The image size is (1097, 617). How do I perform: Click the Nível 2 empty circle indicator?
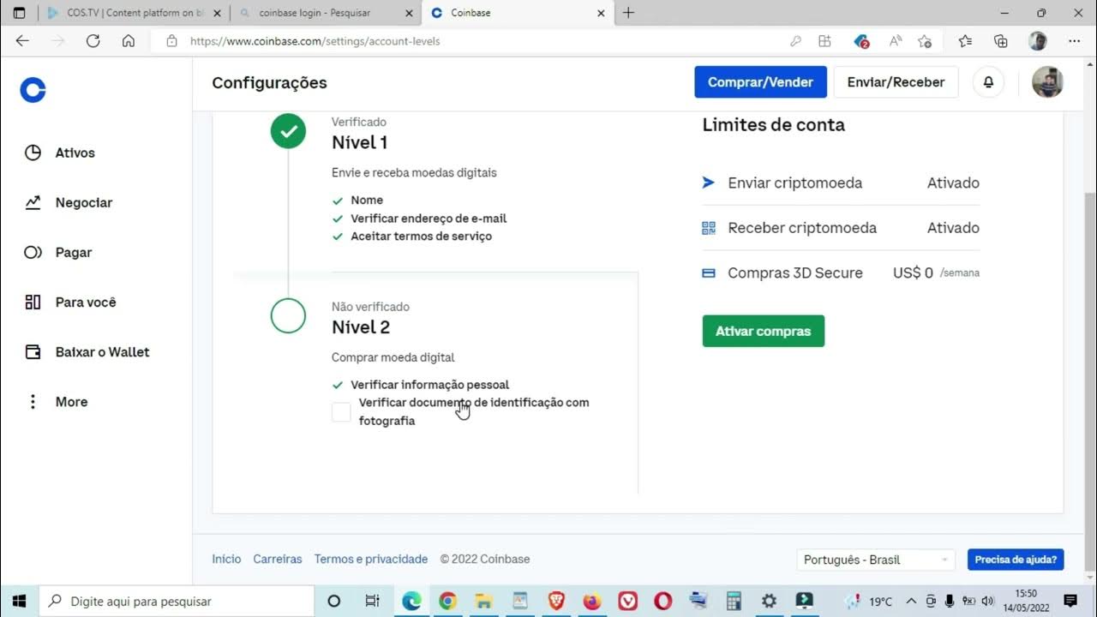pos(288,315)
